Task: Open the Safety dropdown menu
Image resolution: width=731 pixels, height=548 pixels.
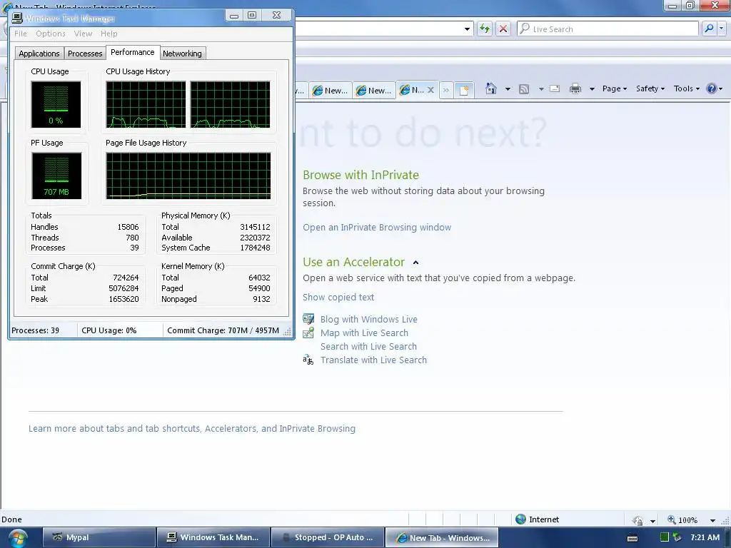Action: [x=650, y=88]
